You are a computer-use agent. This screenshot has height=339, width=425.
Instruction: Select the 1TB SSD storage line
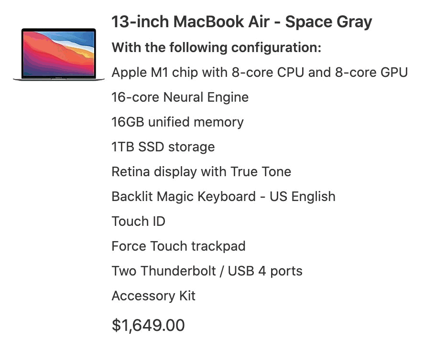click(163, 147)
